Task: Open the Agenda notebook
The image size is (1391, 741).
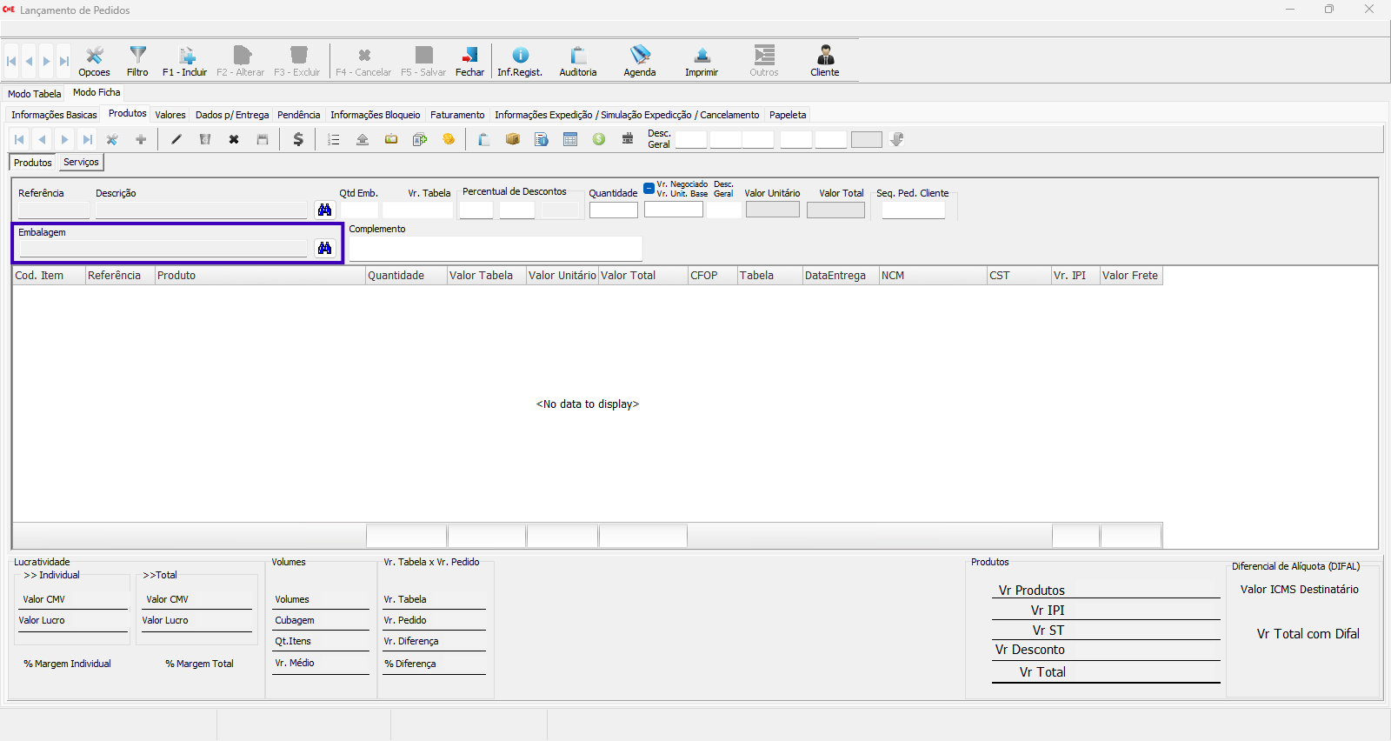Action: click(x=640, y=61)
